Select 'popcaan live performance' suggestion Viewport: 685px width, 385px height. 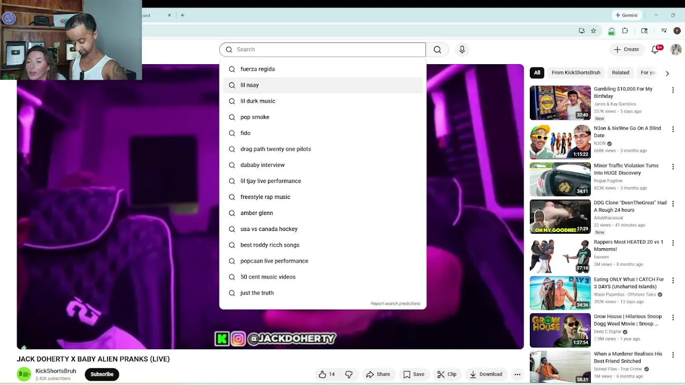323,261
